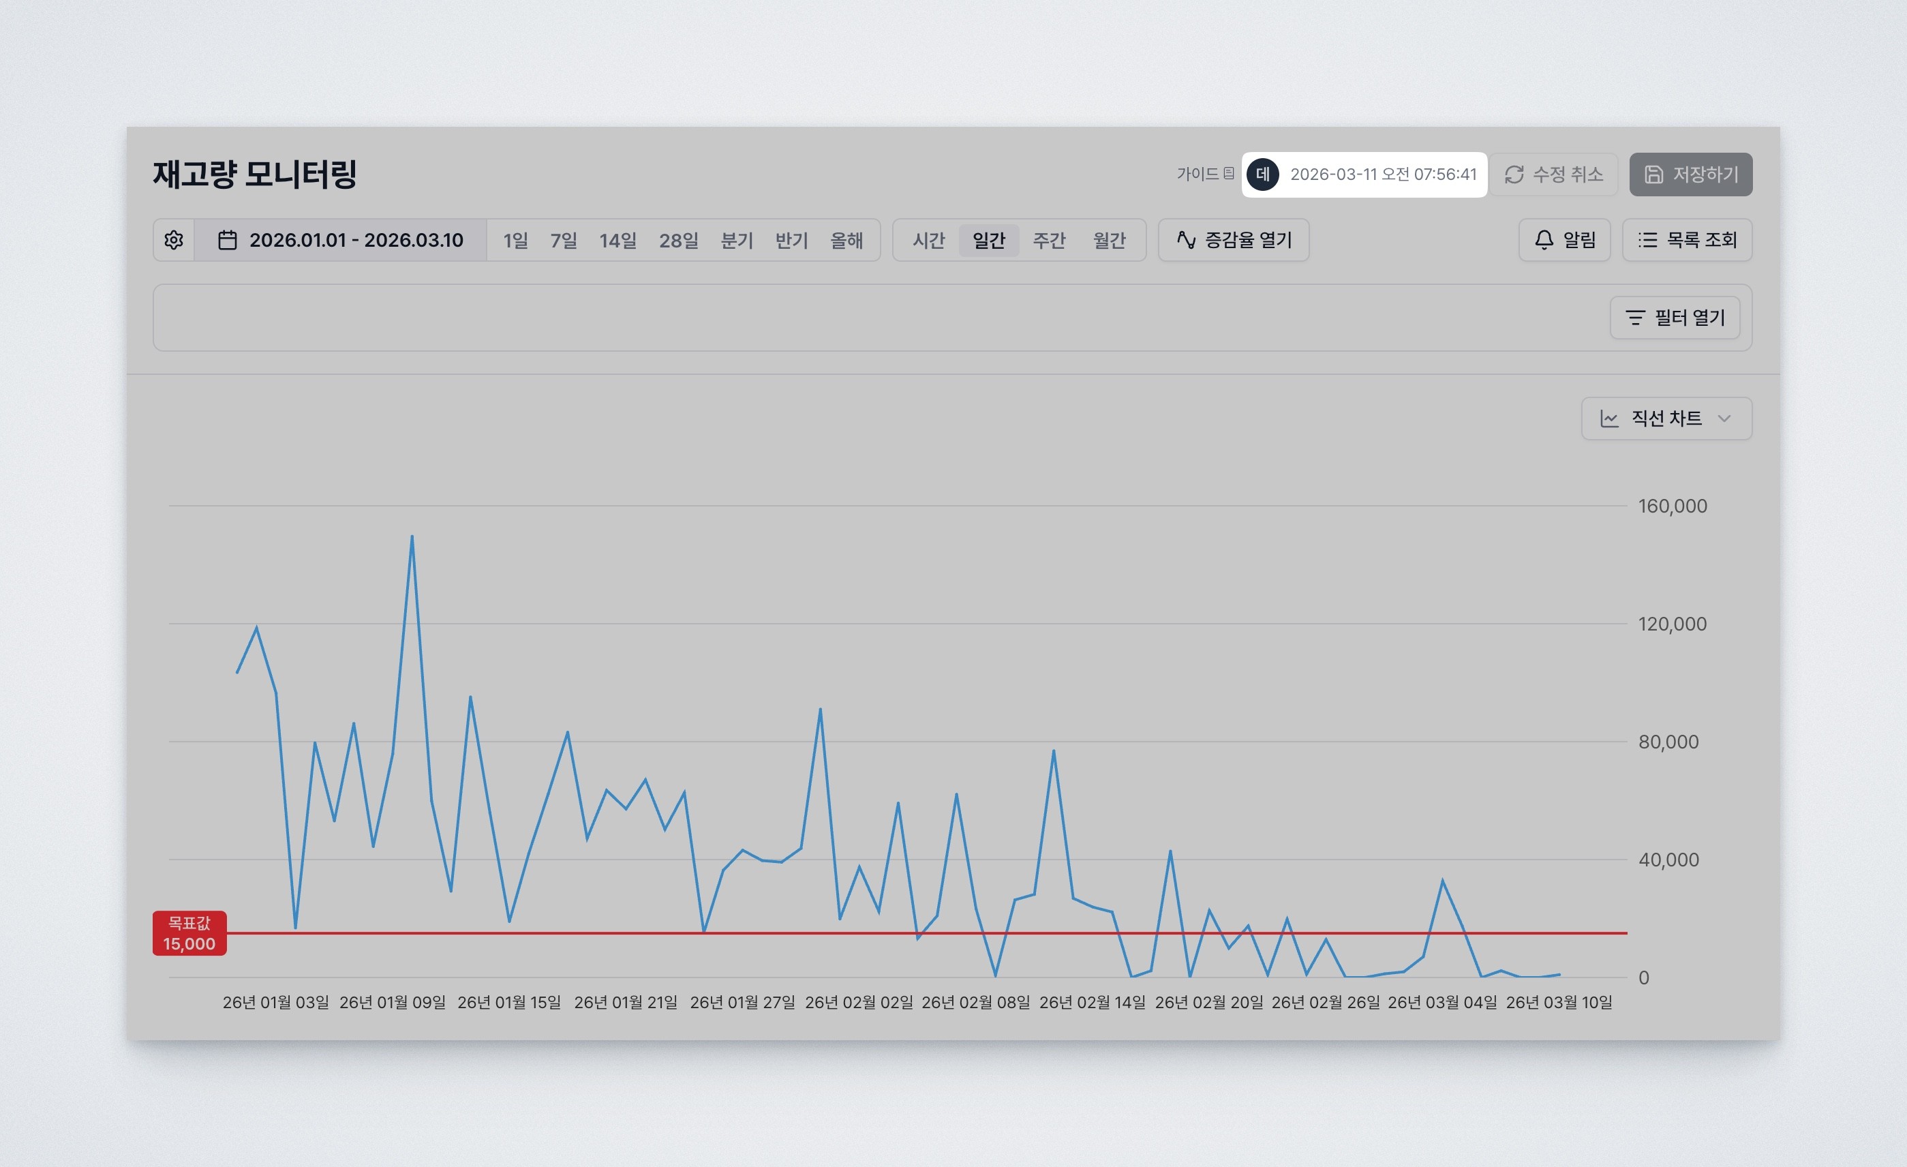Expand the 증감율 열기 panel
The height and width of the screenshot is (1167, 1907).
(x=1233, y=240)
